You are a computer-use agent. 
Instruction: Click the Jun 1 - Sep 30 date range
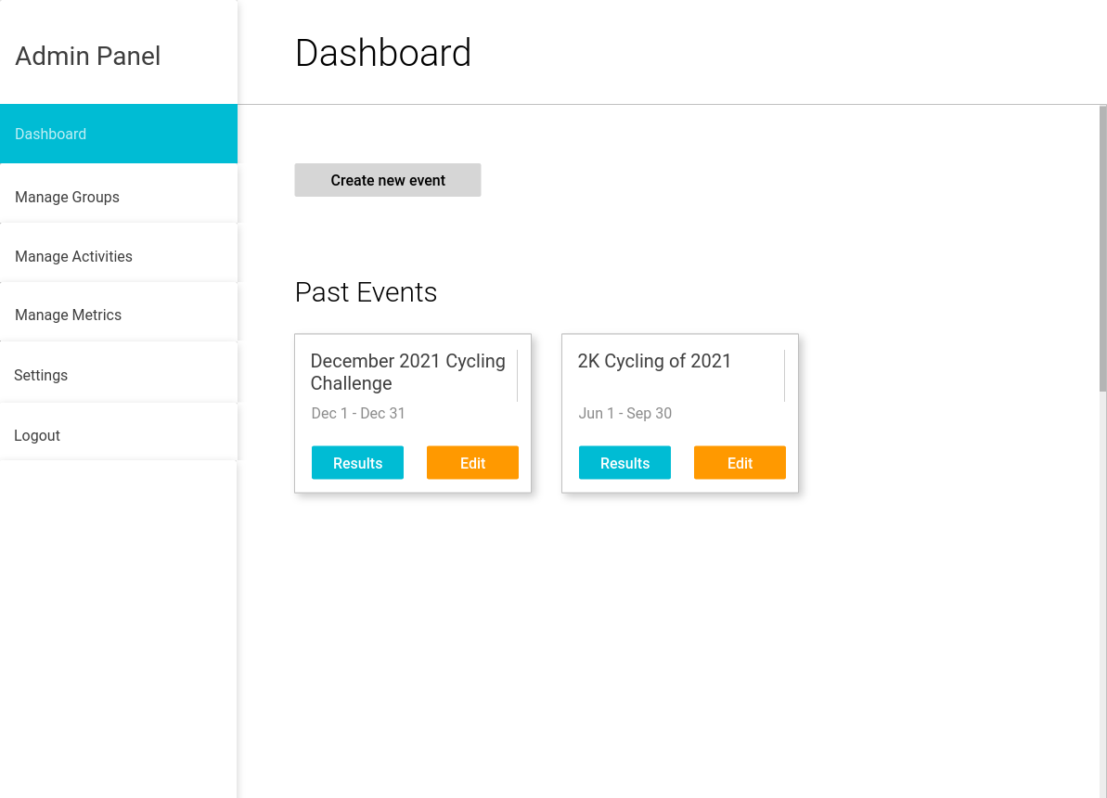(x=624, y=413)
